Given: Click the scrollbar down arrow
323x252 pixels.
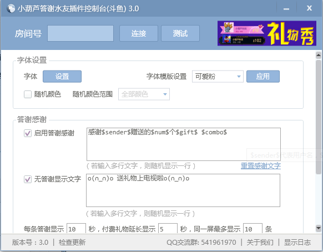Looking at the screenshot, I should point(319,228).
